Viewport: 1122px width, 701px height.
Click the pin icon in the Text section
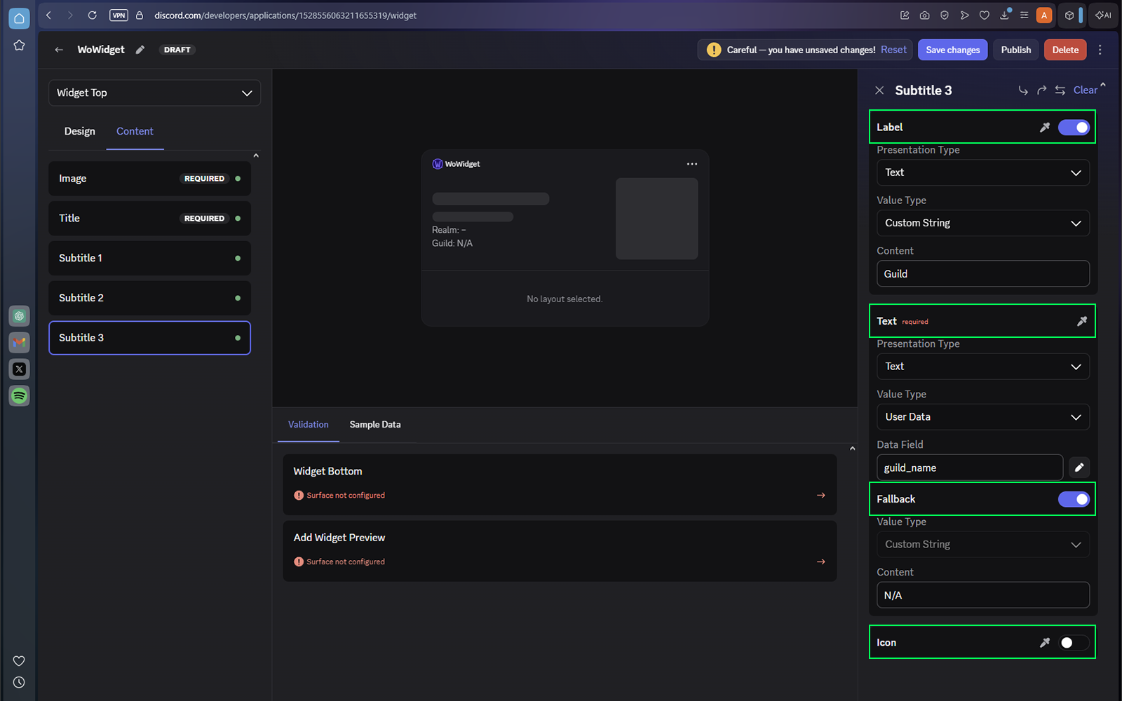tap(1082, 321)
